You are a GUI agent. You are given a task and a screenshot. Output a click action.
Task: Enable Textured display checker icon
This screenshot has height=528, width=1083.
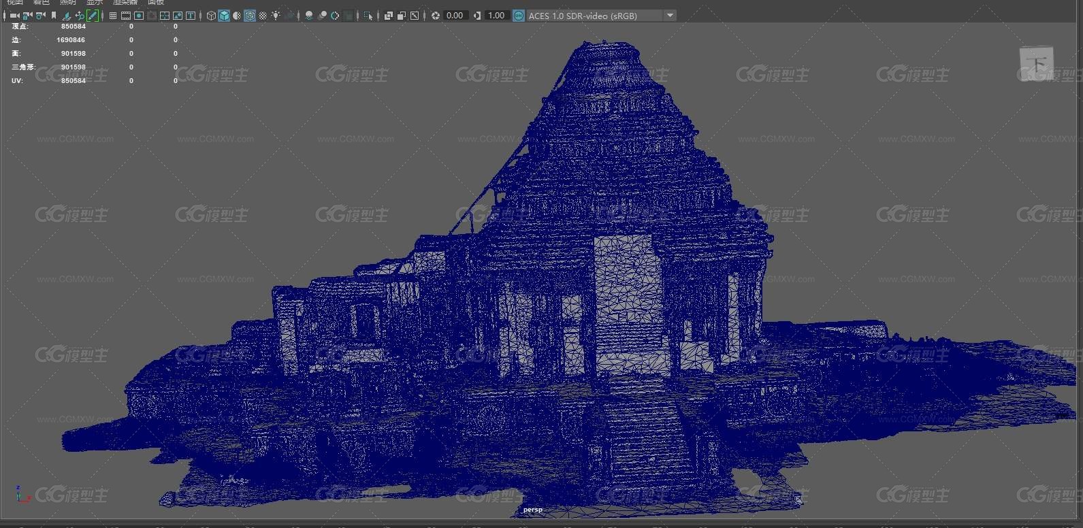click(263, 16)
